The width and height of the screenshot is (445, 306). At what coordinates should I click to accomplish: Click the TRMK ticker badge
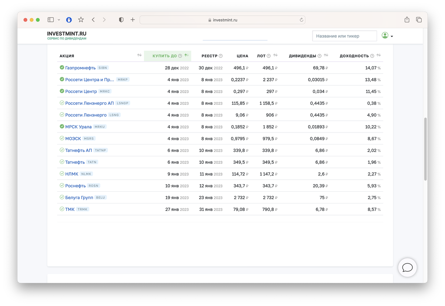tap(82, 209)
